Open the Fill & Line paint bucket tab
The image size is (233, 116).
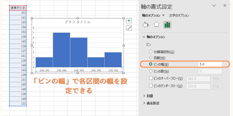[145, 25]
